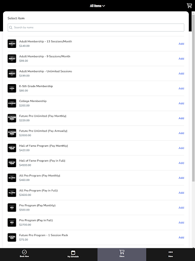Add Future Pro Program 1 Session Pack

pyautogui.click(x=181, y=238)
